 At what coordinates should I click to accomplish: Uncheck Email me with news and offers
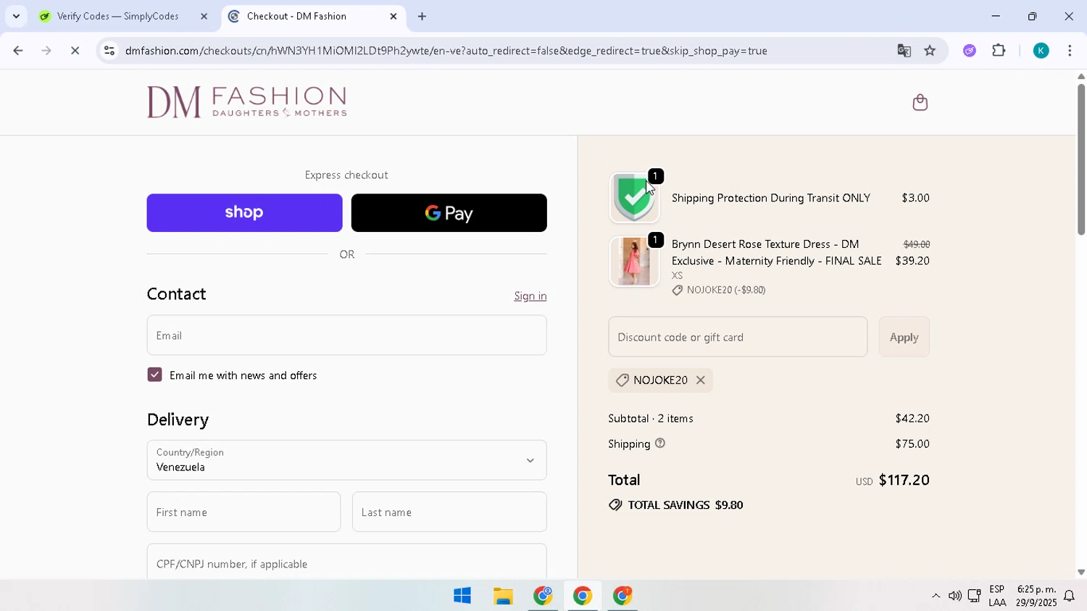click(x=154, y=375)
